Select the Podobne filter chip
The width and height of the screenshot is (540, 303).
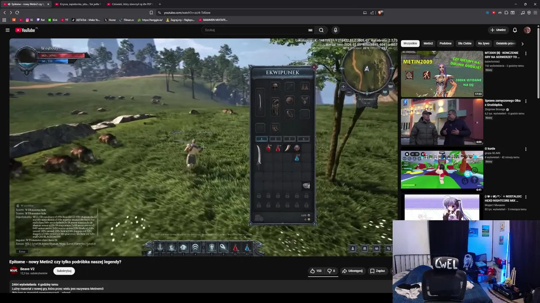tap(445, 43)
